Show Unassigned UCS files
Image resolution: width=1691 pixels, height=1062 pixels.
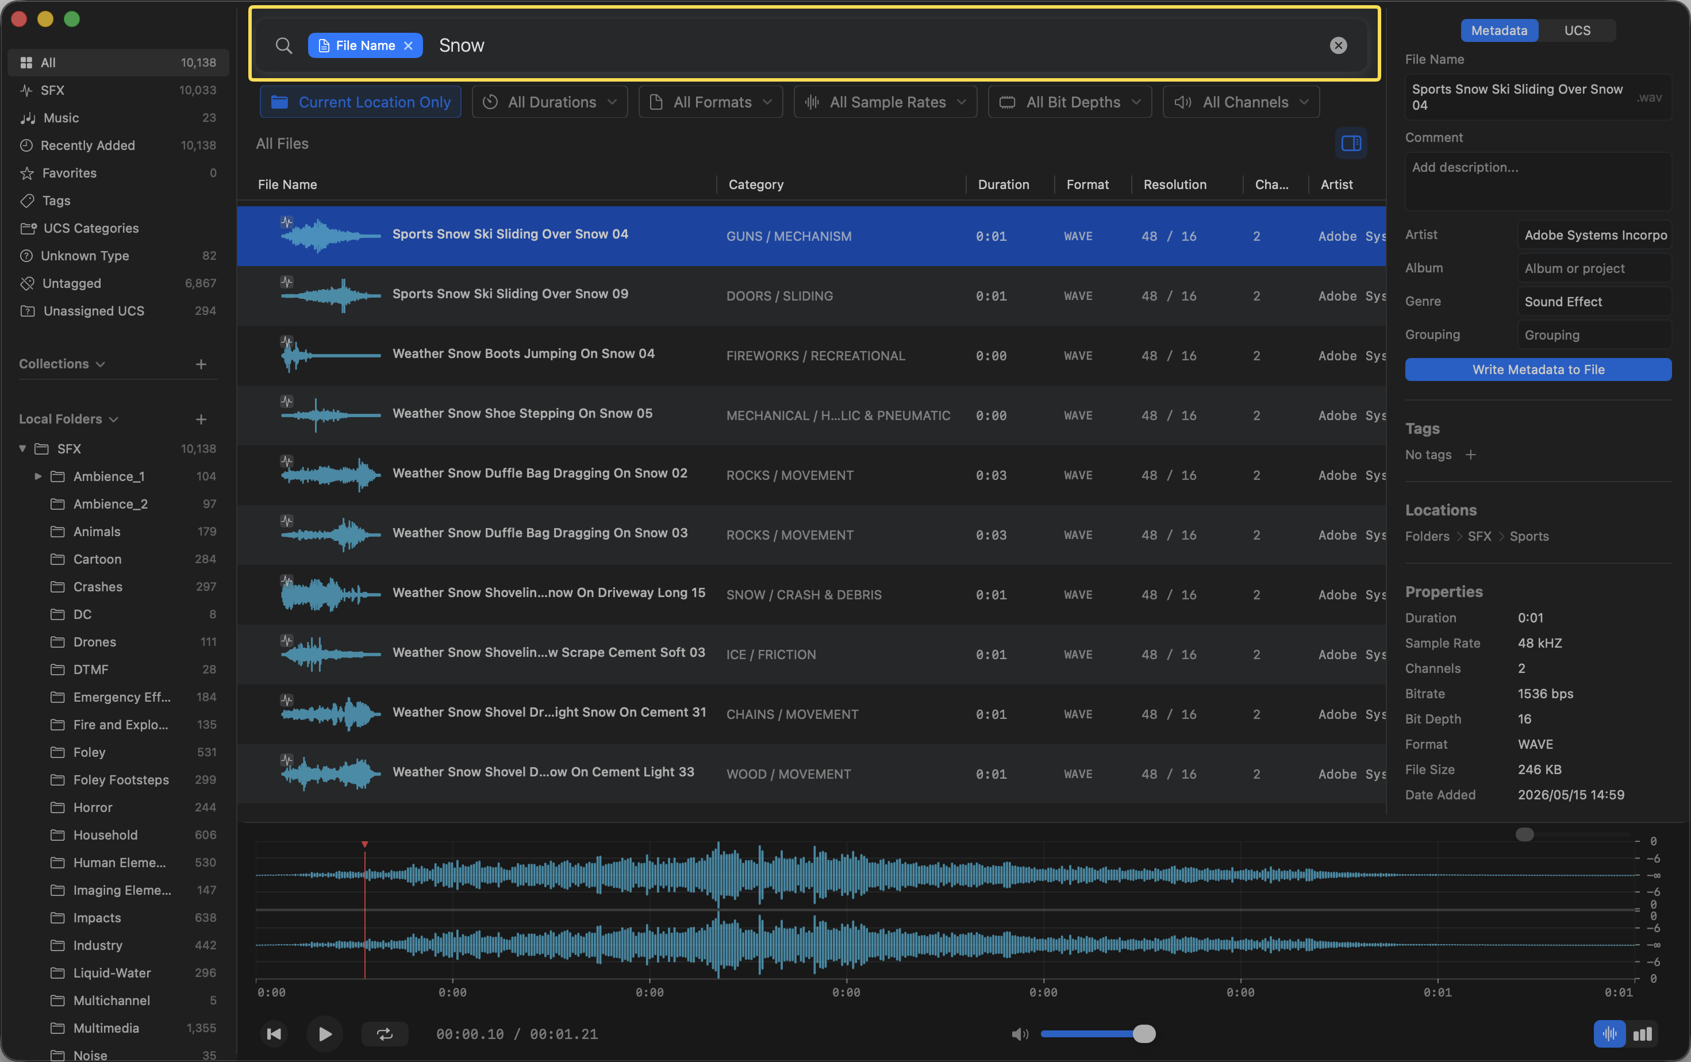[x=118, y=311]
